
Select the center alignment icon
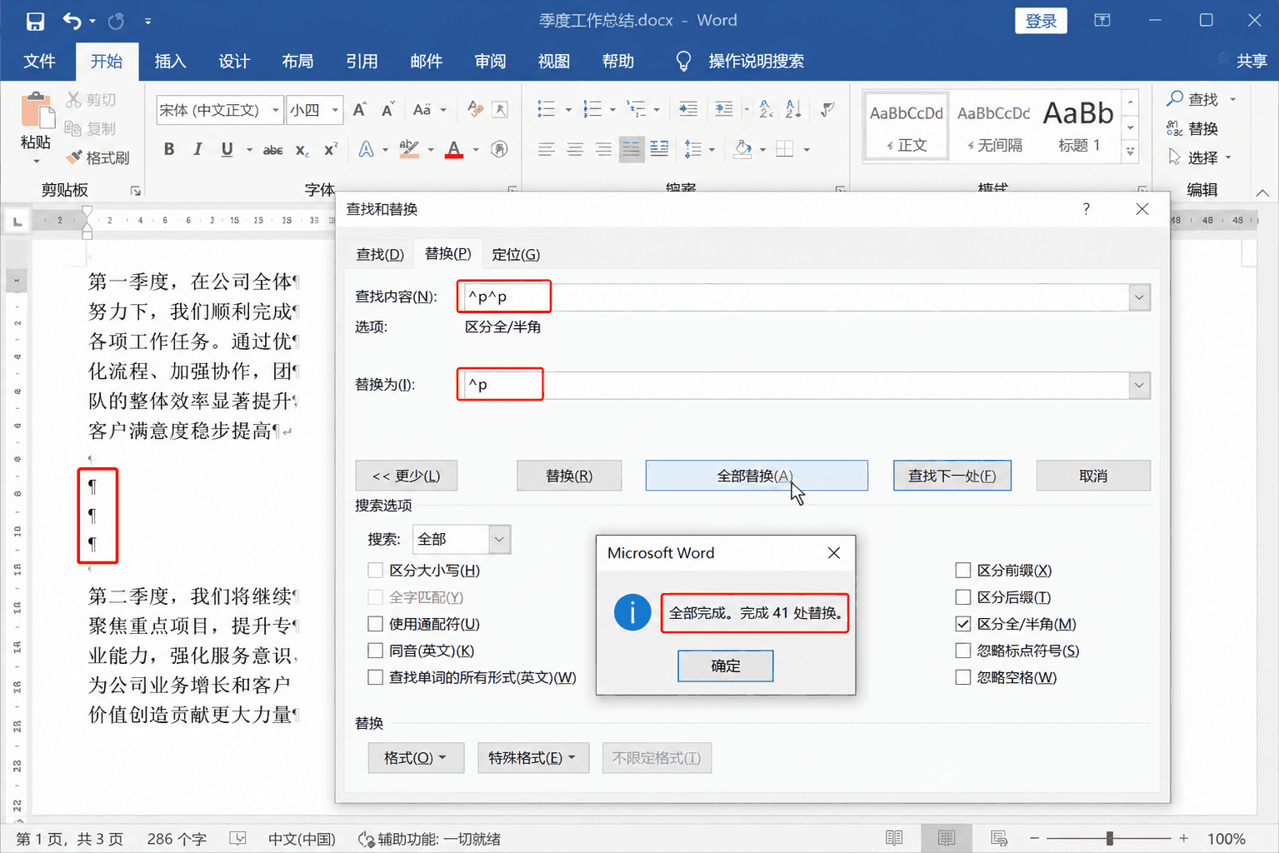click(x=575, y=149)
